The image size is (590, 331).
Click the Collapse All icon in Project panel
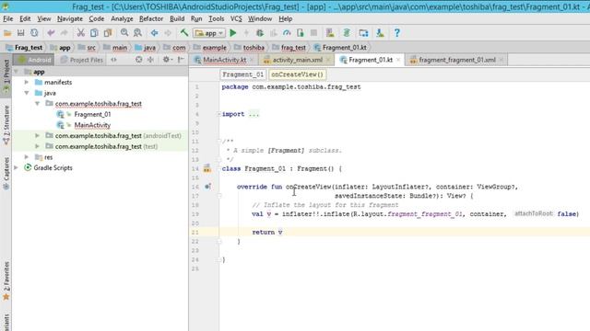[x=151, y=60]
